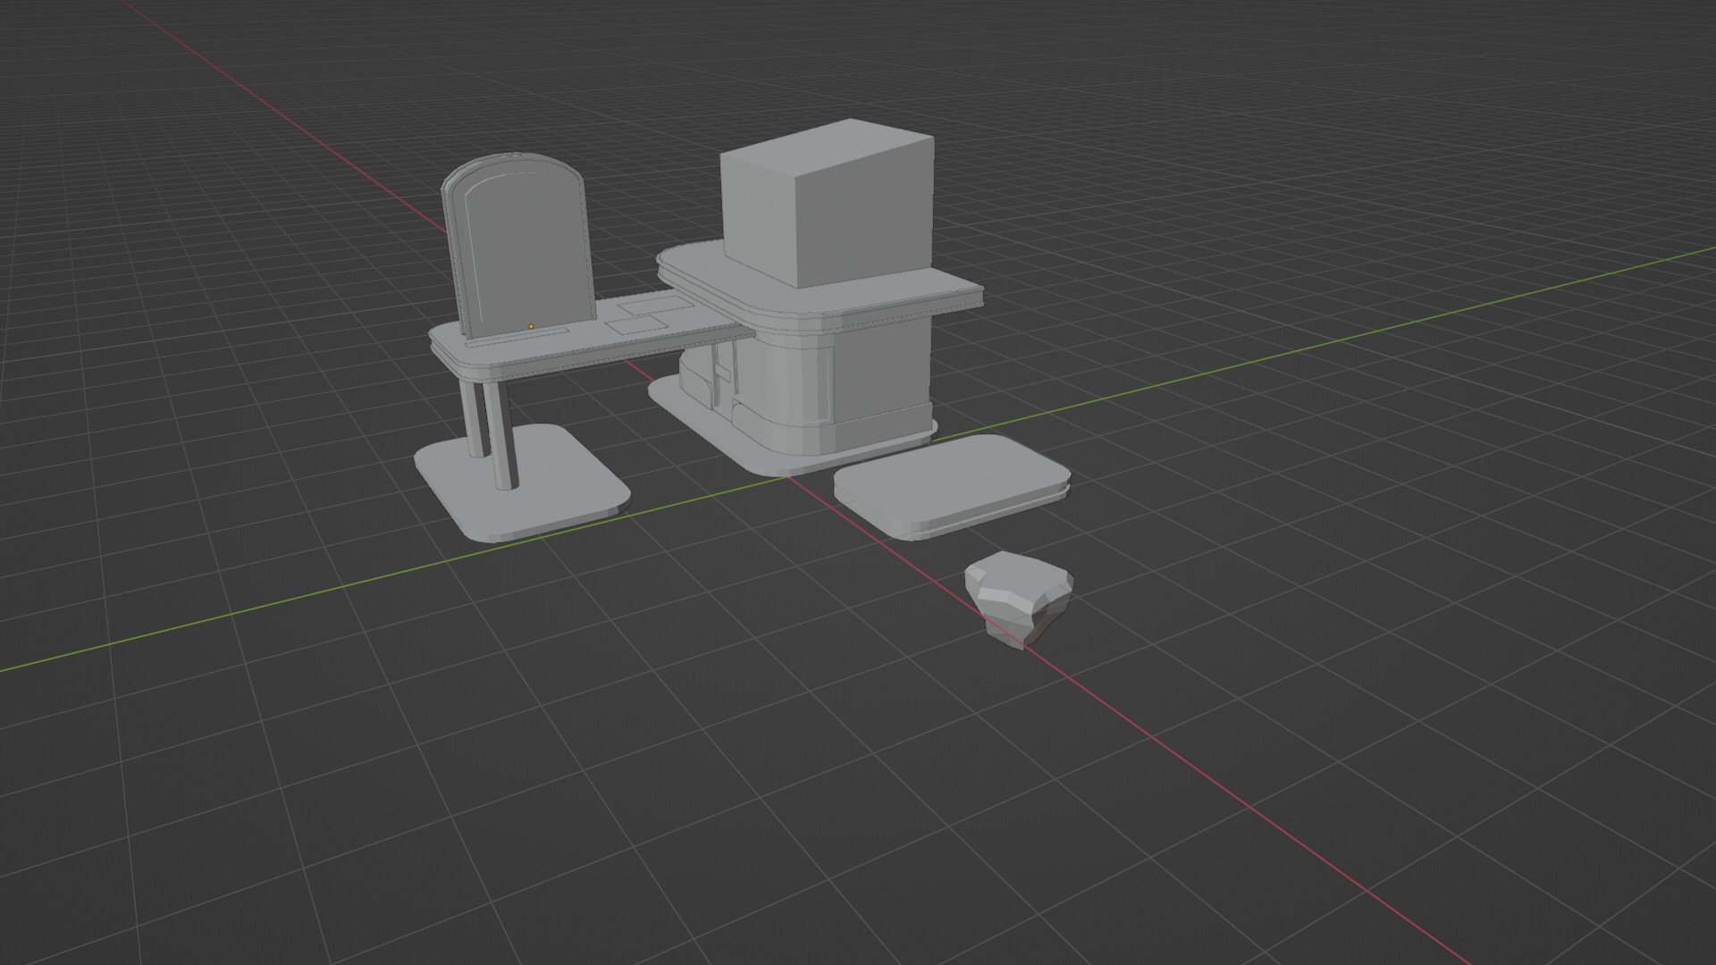Click the narrow slot below arched slab
1716x965 pixels.
(518, 336)
